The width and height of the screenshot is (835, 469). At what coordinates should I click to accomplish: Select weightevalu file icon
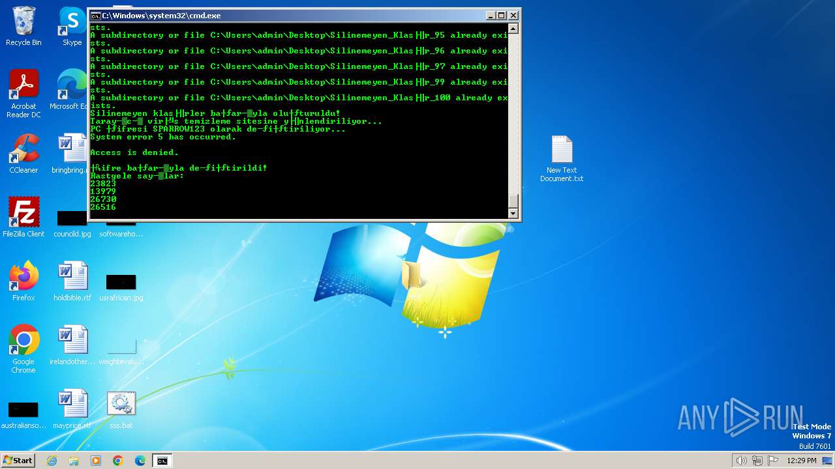[x=121, y=350]
